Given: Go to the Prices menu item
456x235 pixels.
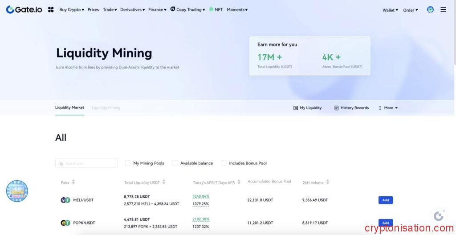Looking at the screenshot, I should [93, 10].
